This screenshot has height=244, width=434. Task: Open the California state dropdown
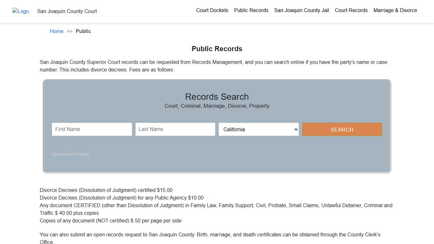(x=258, y=129)
